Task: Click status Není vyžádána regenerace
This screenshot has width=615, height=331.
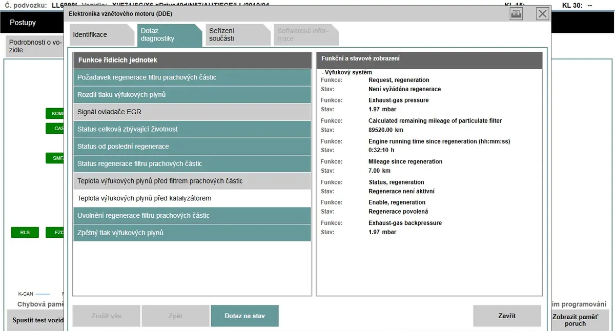Action: tap(405, 89)
